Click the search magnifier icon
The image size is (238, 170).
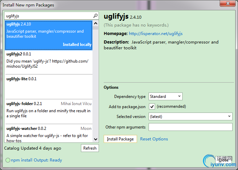(96, 16)
